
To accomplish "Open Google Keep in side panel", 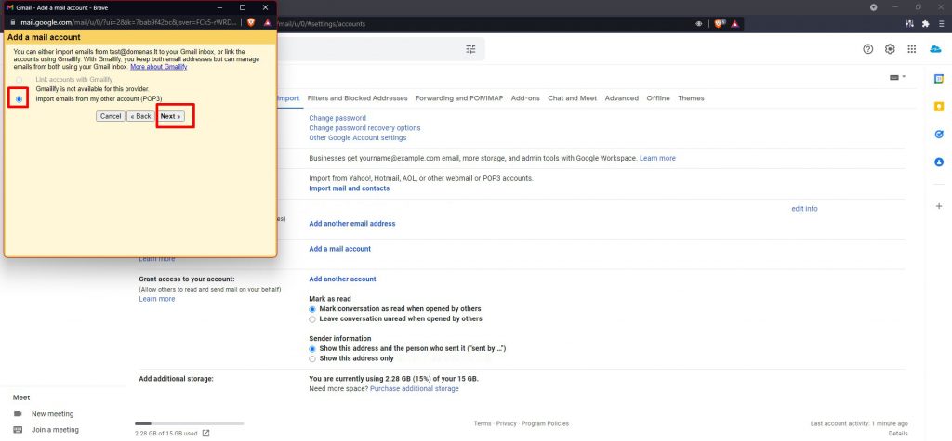I will [939, 107].
